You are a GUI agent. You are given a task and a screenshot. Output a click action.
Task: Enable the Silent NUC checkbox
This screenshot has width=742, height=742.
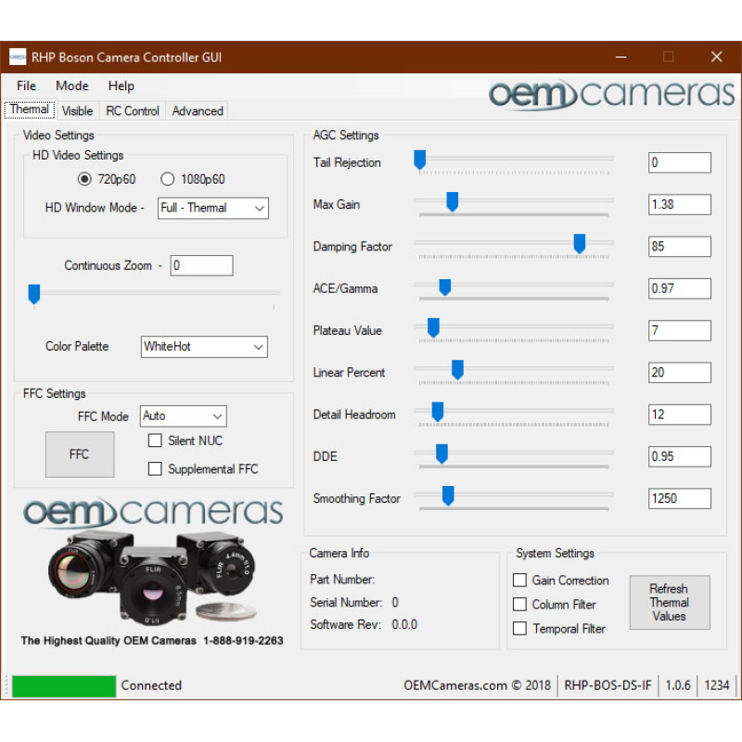click(155, 441)
